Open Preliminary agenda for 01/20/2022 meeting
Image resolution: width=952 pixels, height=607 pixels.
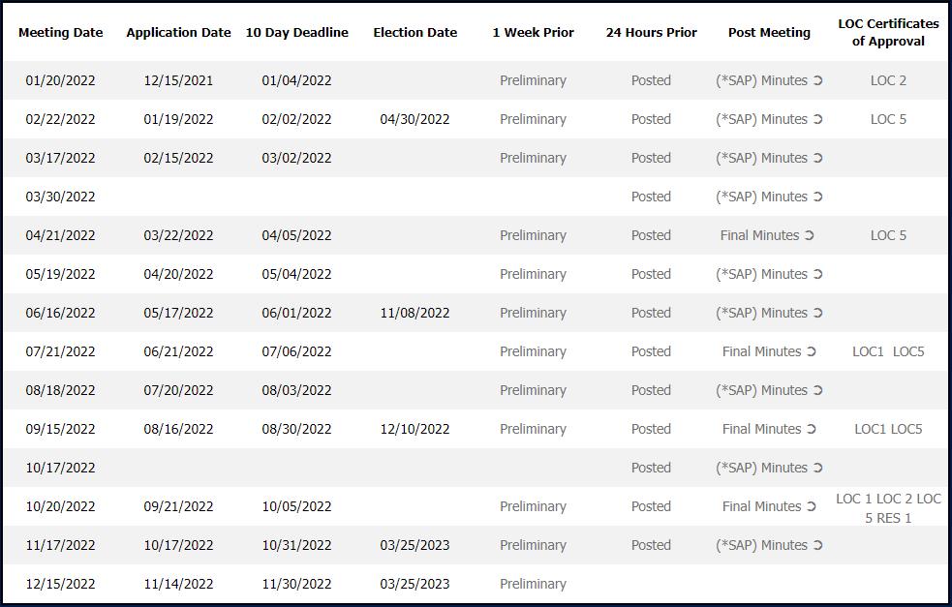coord(533,80)
